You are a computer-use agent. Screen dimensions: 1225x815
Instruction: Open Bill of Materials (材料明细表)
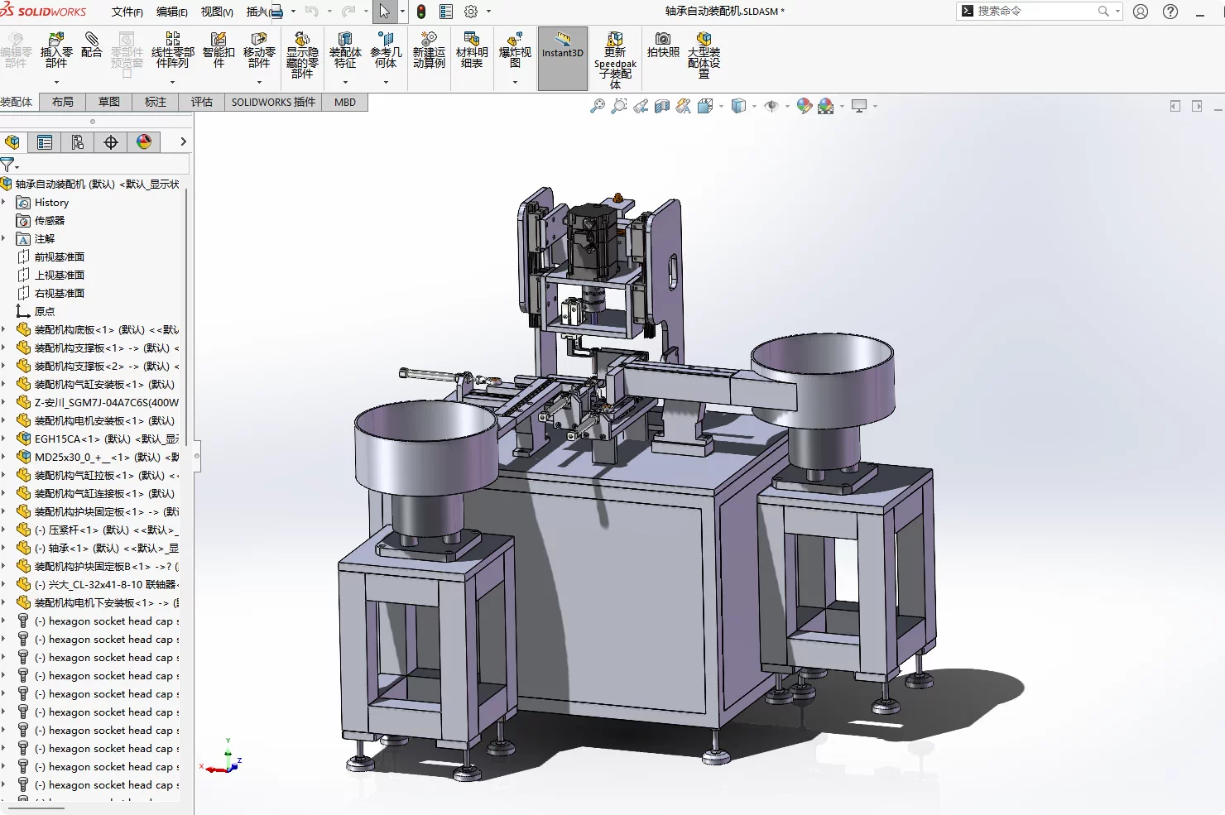tap(472, 50)
